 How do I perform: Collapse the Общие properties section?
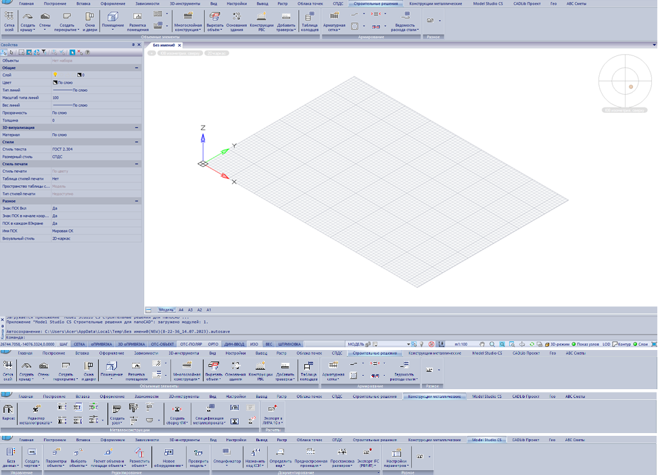tap(137, 68)
